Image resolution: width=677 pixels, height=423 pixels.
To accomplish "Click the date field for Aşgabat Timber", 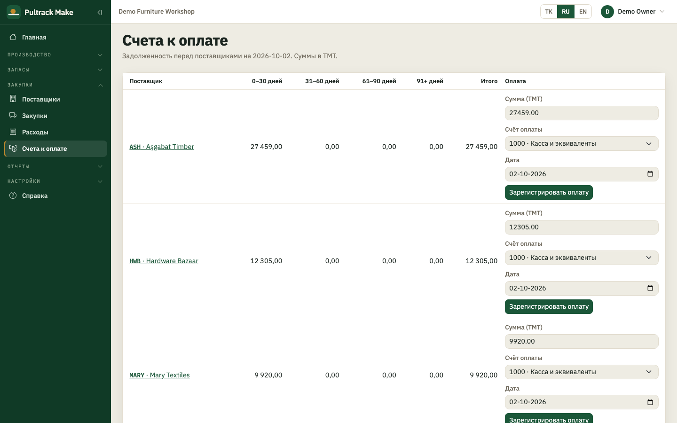I will click(582, 174).
